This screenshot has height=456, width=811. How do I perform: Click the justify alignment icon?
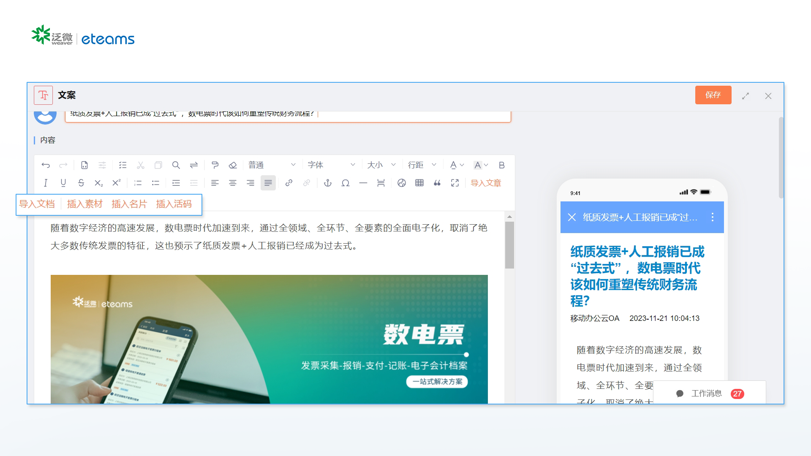coord(268,183)
